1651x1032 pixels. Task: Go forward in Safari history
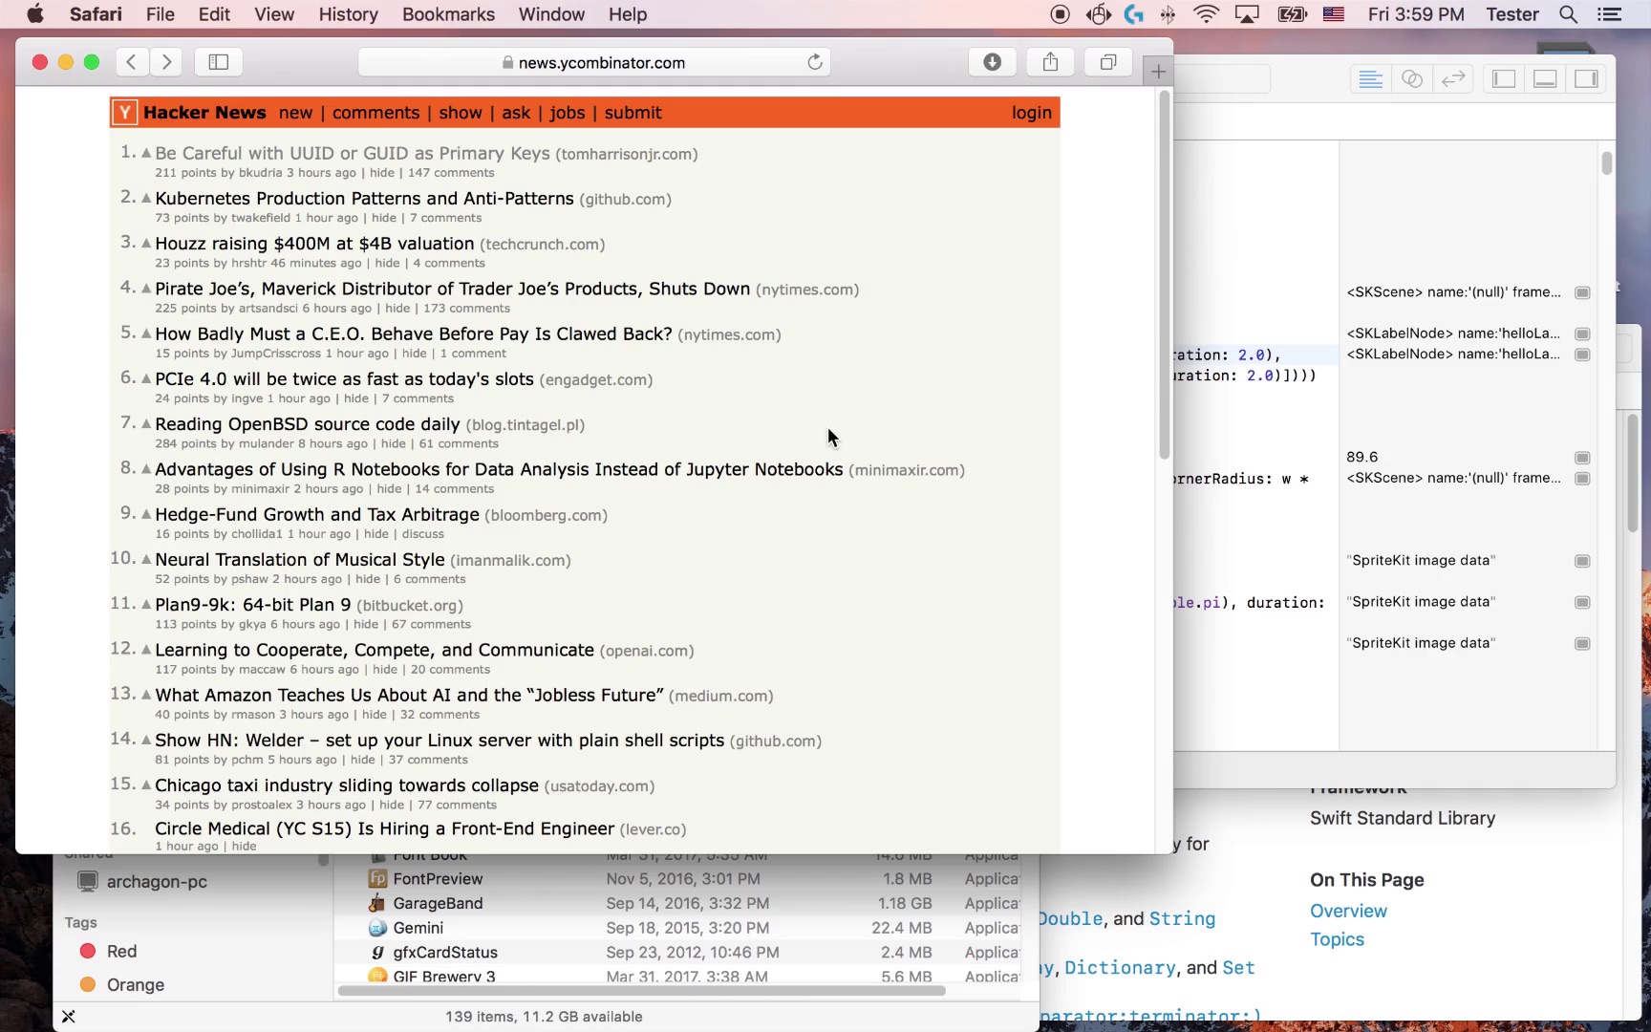166,62
